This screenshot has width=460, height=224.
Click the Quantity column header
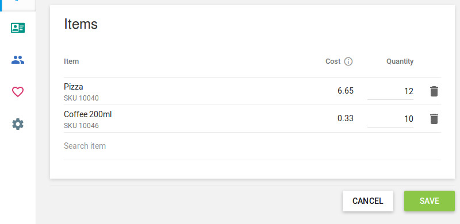click(x=400, y=61)
